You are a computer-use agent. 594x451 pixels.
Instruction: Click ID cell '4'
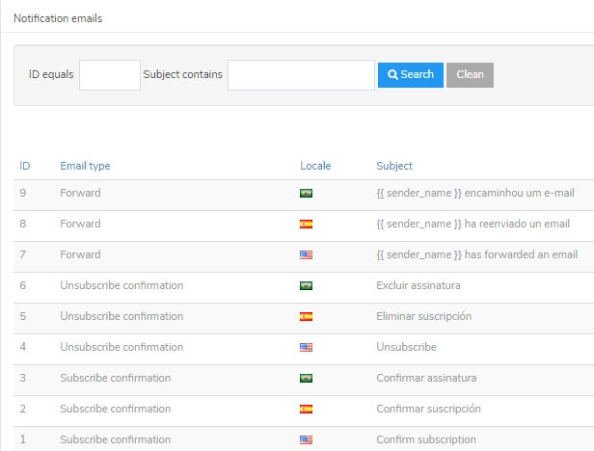tap(23, 347)
